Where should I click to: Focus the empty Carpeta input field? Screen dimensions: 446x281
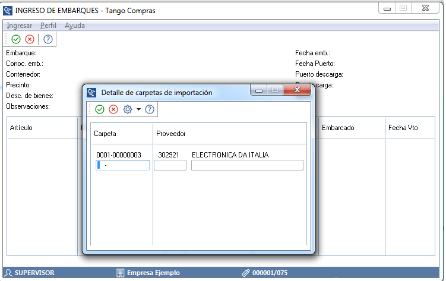tap(122, 165)
